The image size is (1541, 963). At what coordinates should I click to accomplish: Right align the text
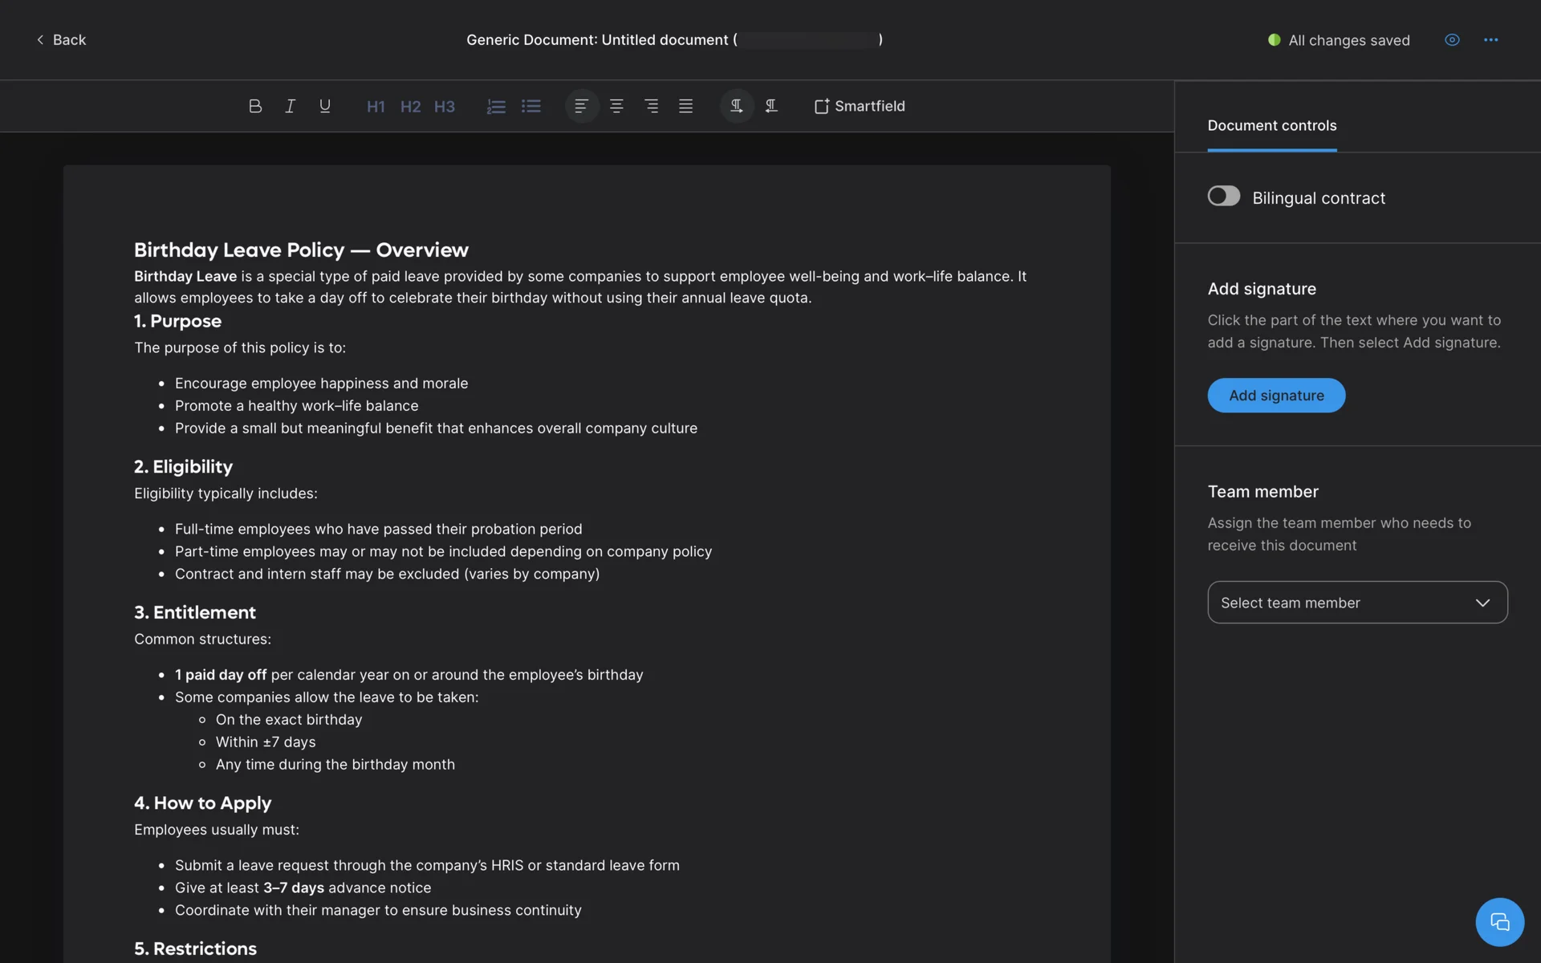click(651, 106)
